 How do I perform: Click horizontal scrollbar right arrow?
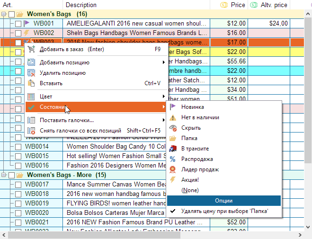click(x=300, y=235)
